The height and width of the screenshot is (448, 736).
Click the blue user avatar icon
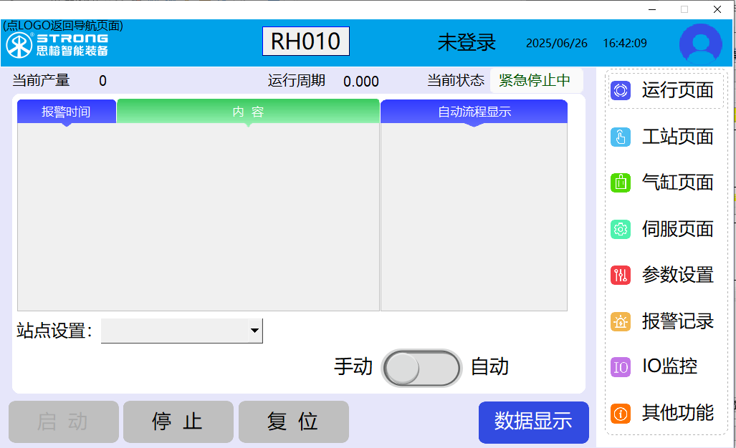(x=700, y=43)
